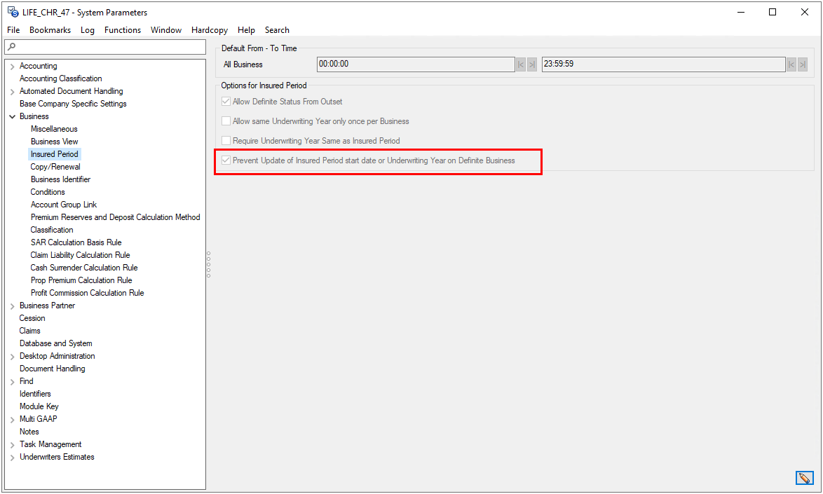Click the magnifier icon in the search box

(x=11, y=47)
